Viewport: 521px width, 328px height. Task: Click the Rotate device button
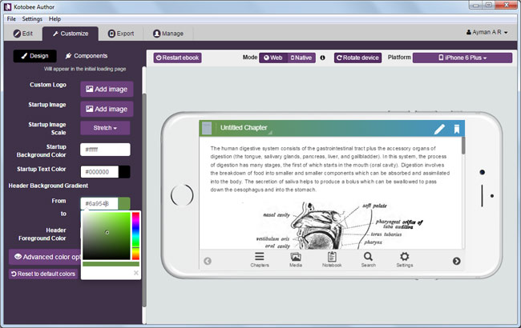pyautogui.click(x=357, y=58)
